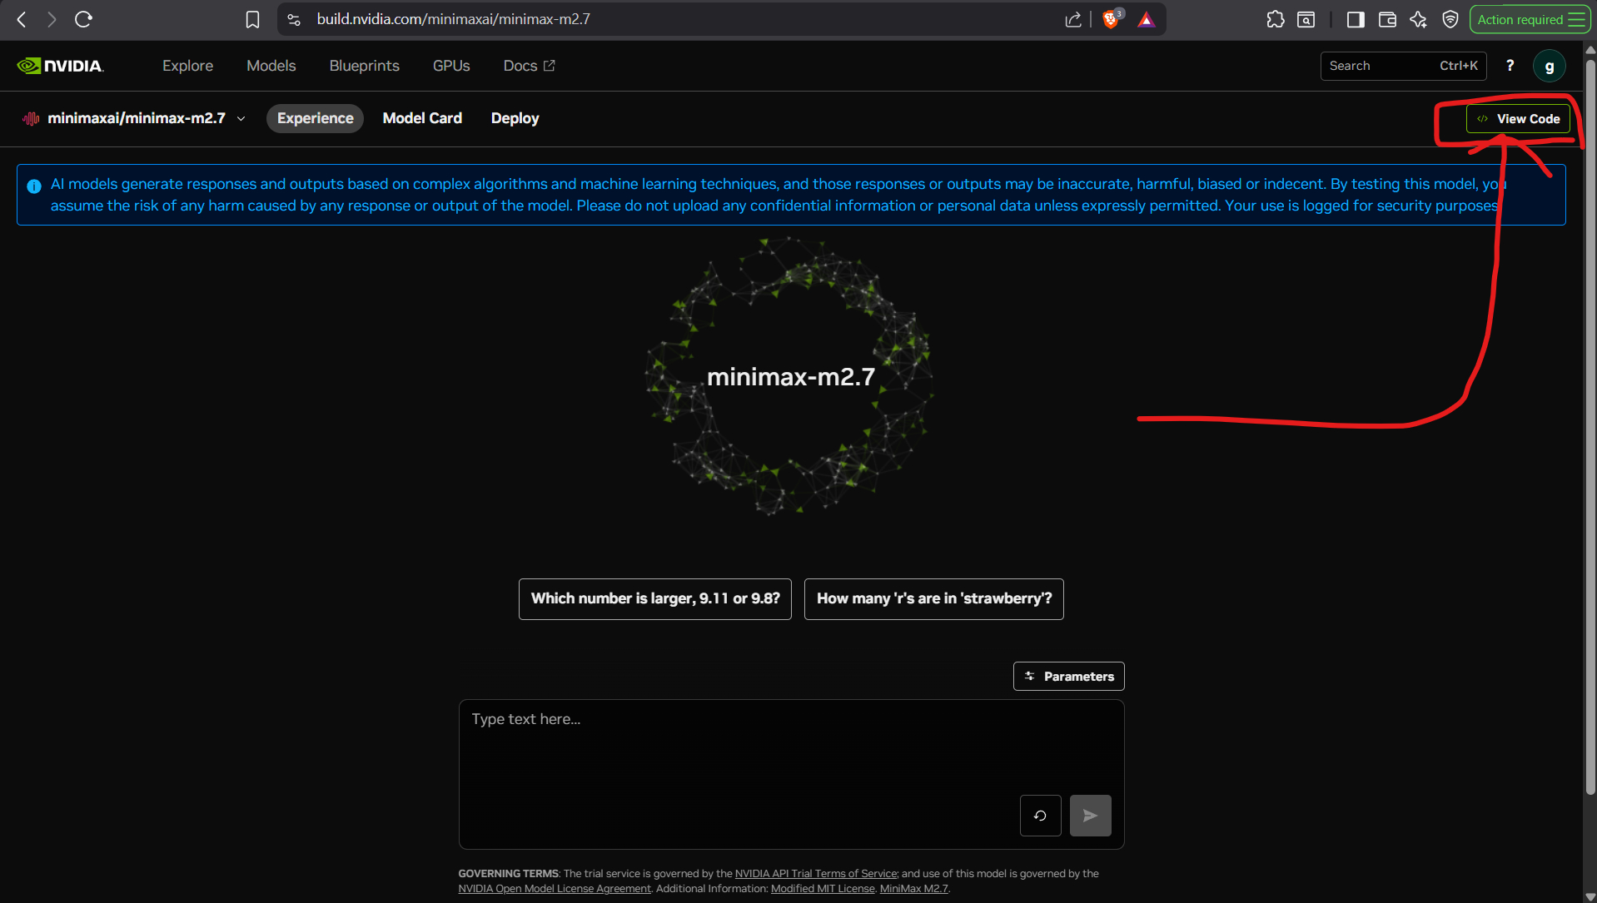This screenshot has height=903, width=1597.
Task: Click the reset conversation icon
Action: coord(1040,816)
